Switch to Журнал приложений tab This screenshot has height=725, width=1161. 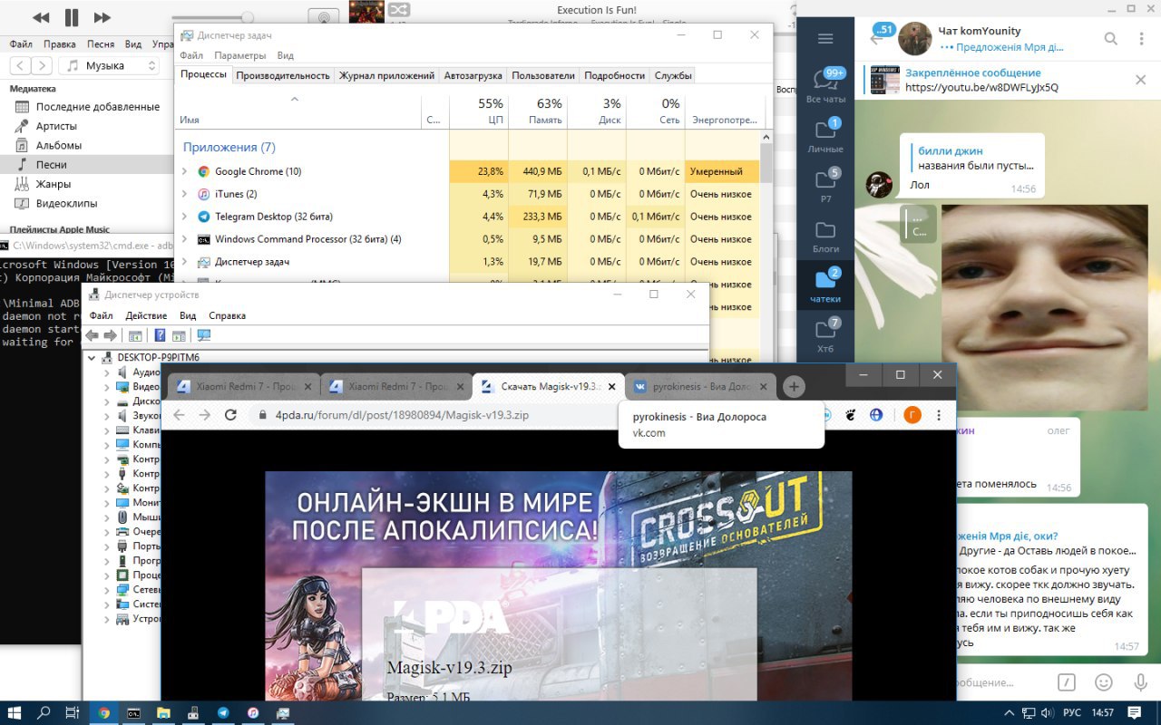[387, 75]
